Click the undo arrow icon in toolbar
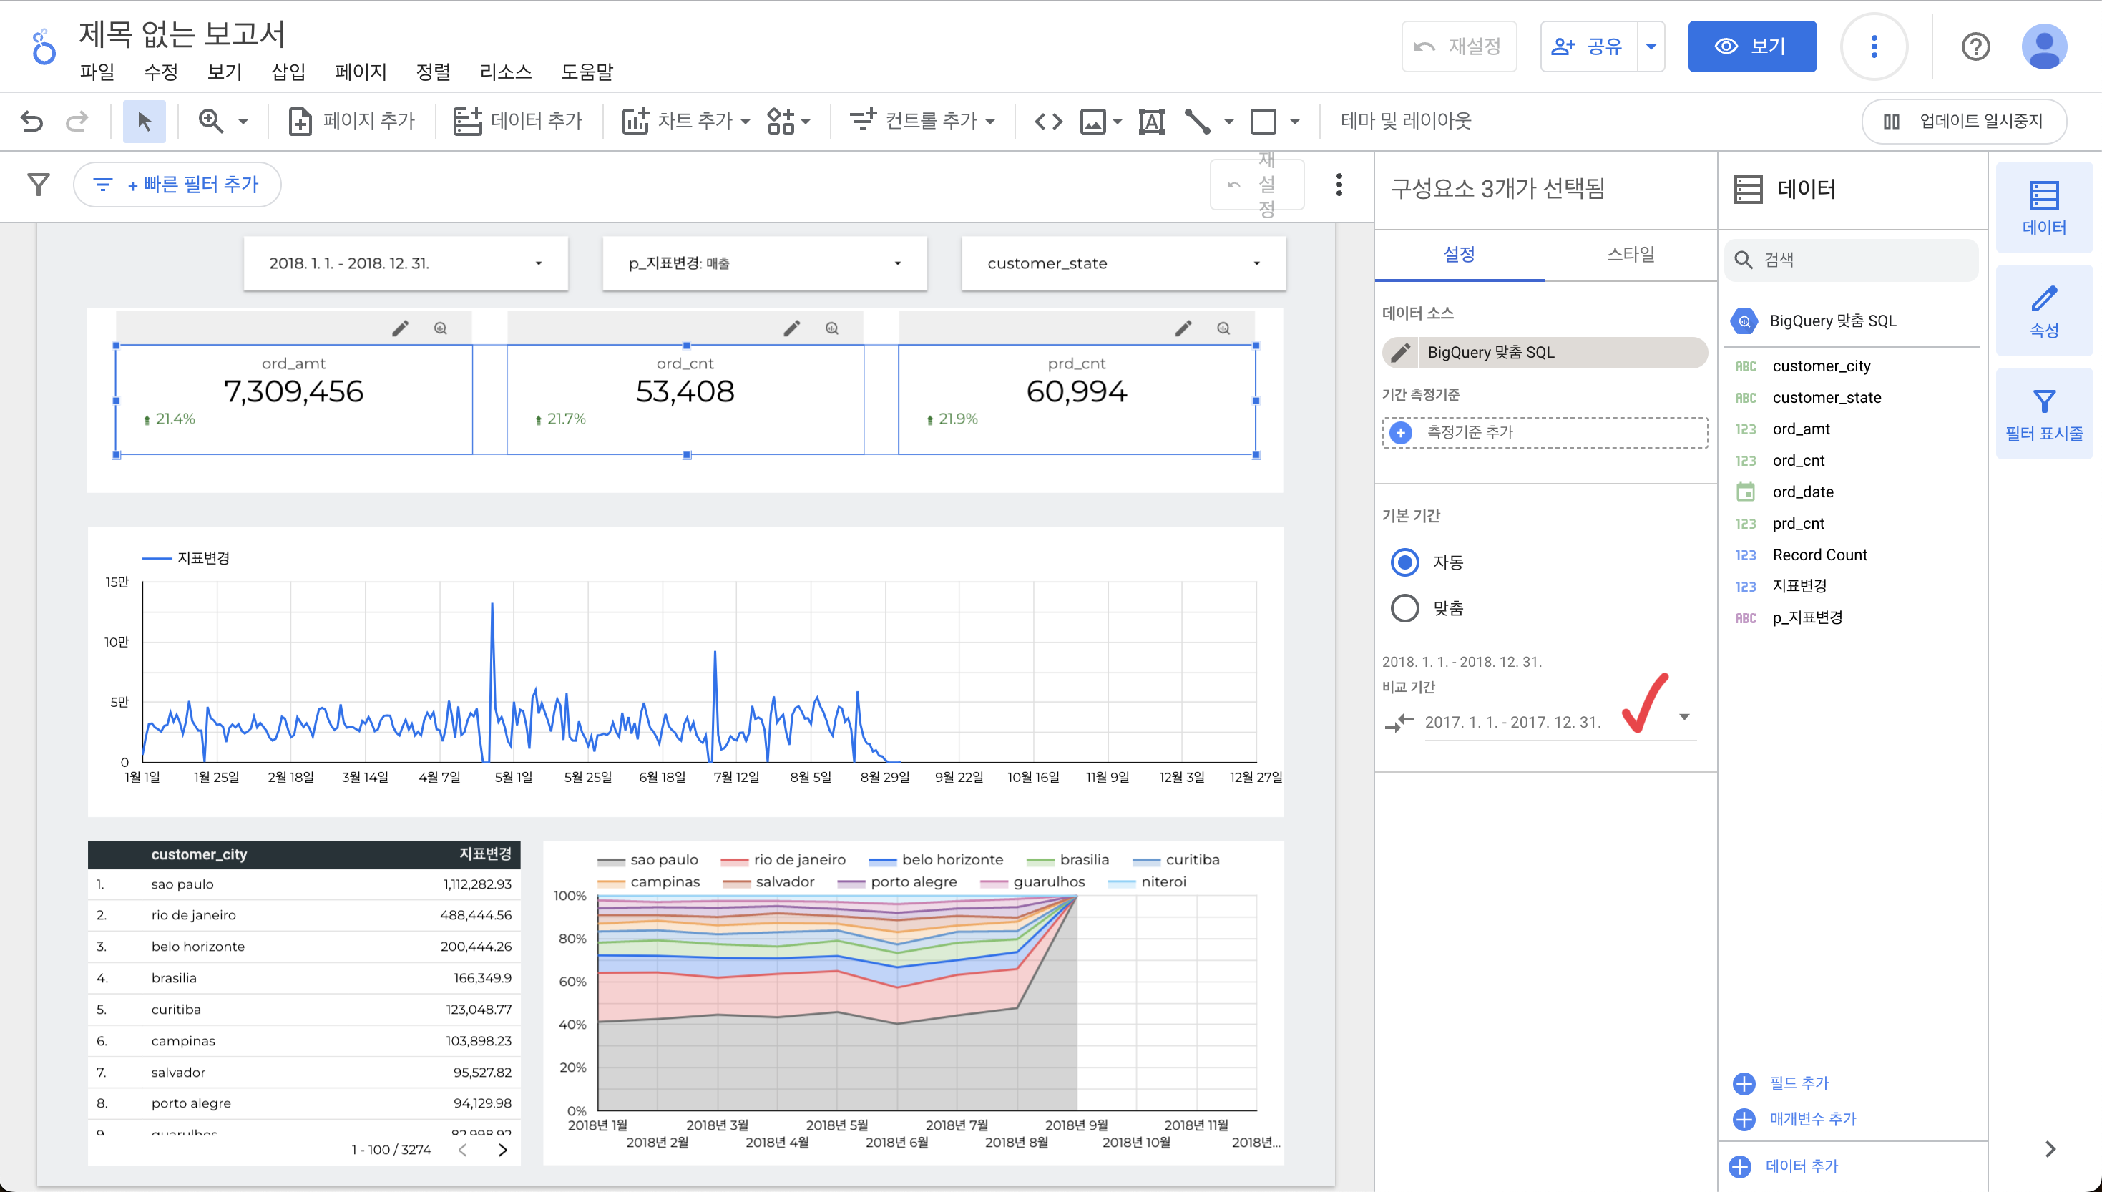 (x=32, y=121)
